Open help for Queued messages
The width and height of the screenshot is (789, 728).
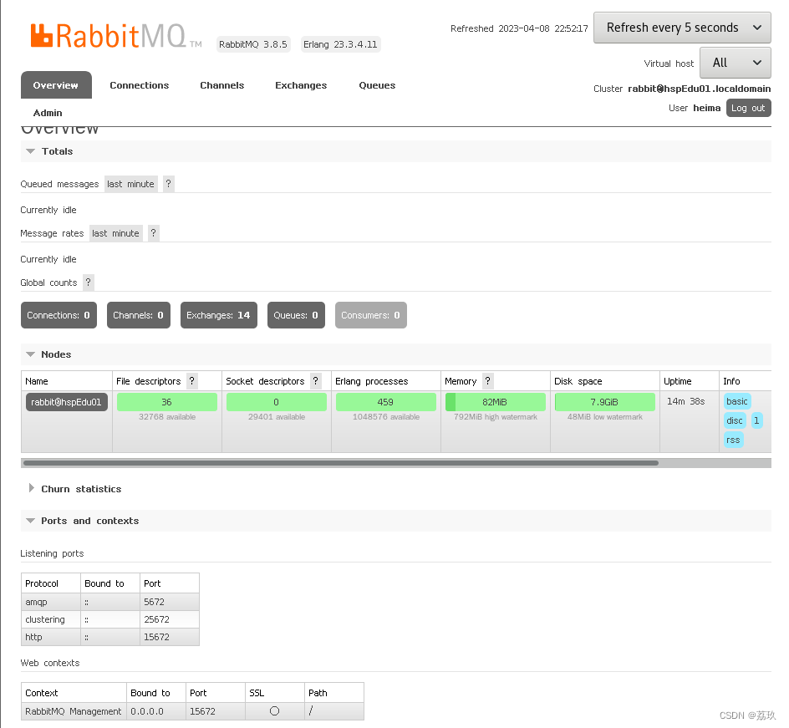click(x=168, y=183)
